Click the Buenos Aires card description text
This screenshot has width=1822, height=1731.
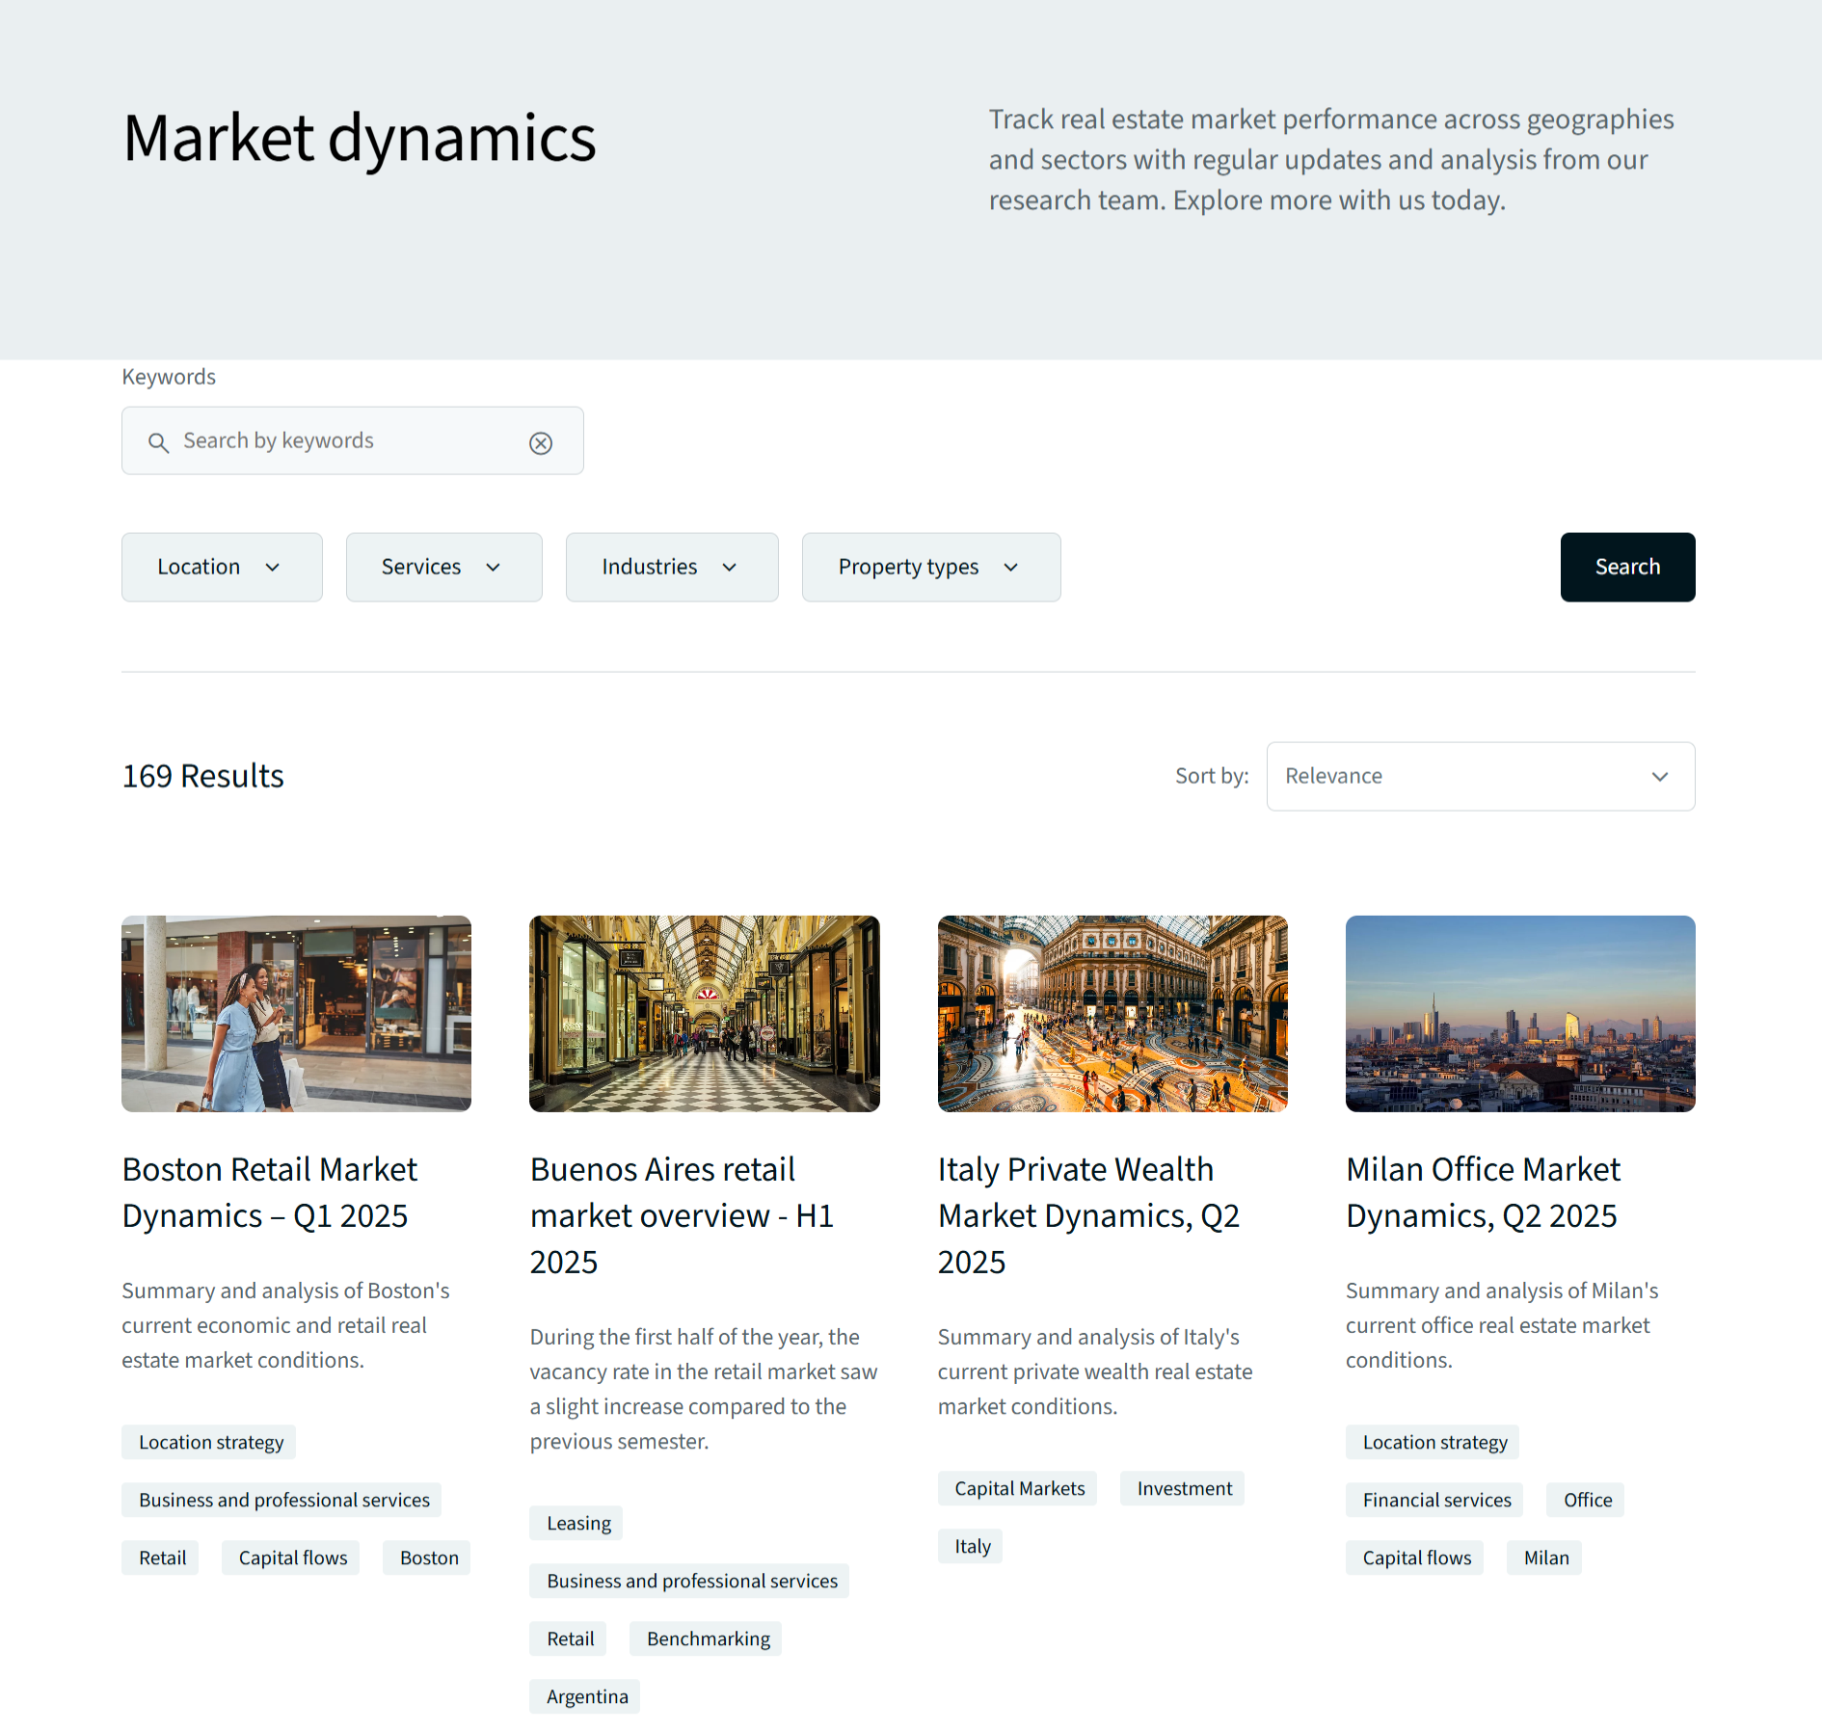(x=704, y=1389)
